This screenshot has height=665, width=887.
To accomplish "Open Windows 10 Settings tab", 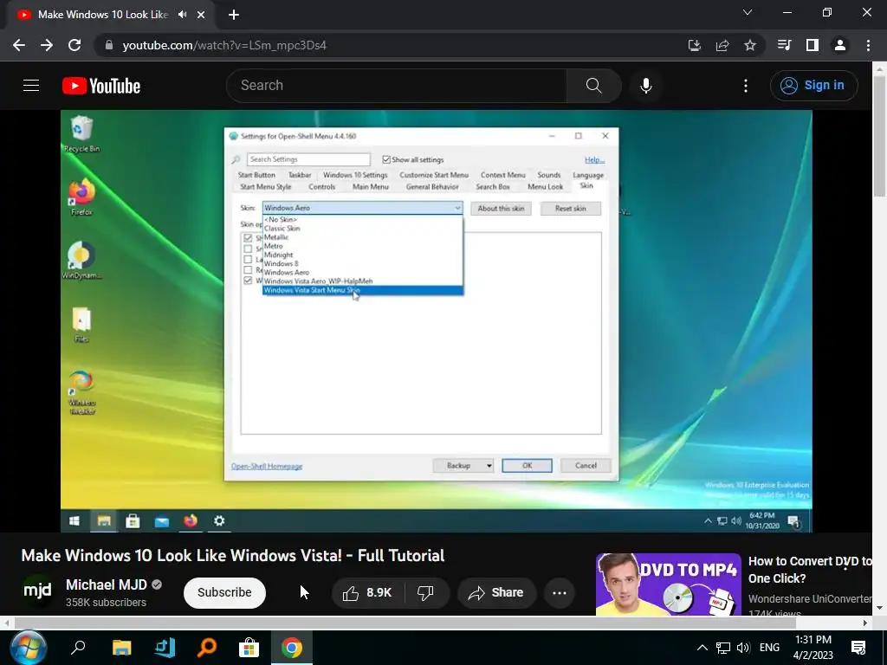I will coord(355,175).
